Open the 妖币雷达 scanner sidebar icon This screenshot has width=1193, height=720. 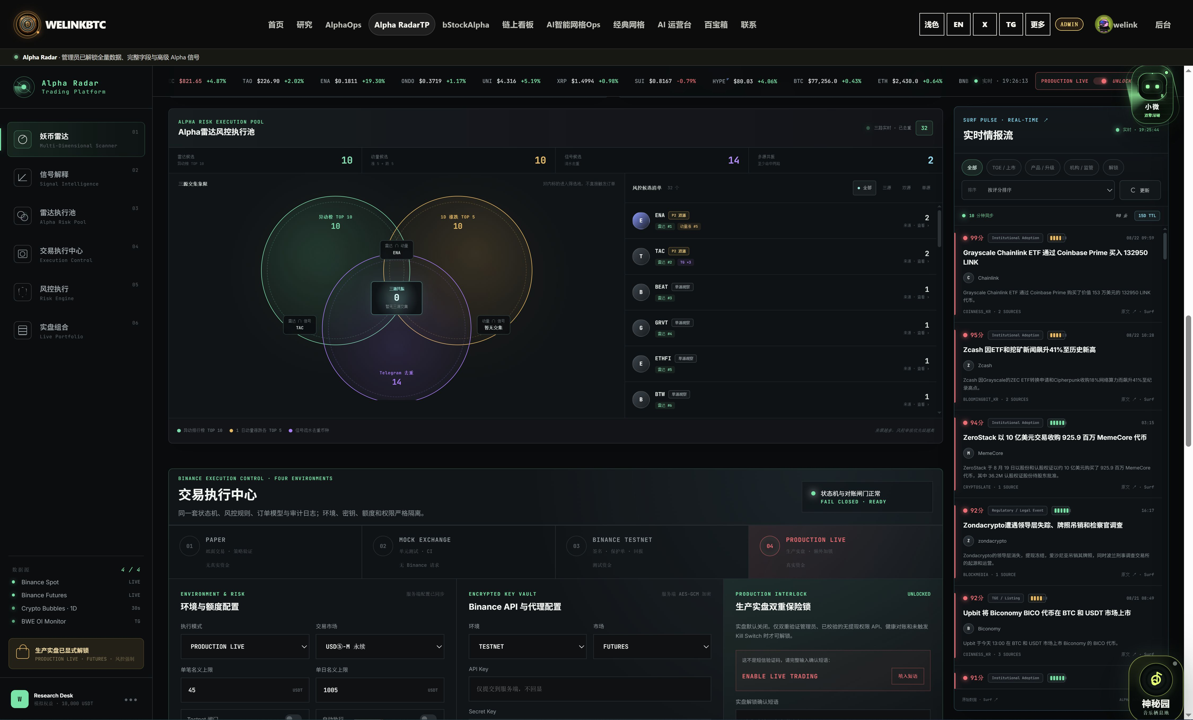(23, 139)
